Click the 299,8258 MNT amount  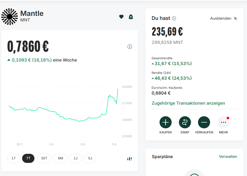click(x=167, y=42)
